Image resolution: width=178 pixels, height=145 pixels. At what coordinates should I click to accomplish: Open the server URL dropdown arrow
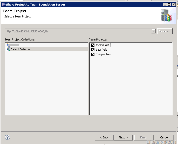tap(153, 31)
